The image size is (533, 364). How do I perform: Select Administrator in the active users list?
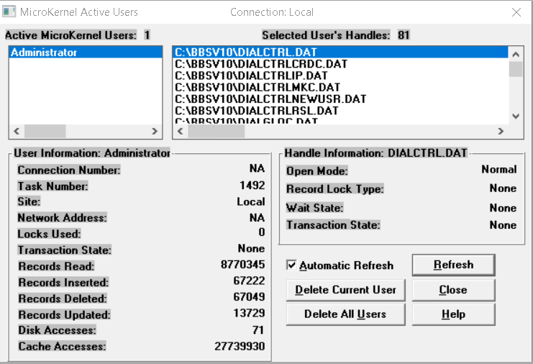coord(45,53)
